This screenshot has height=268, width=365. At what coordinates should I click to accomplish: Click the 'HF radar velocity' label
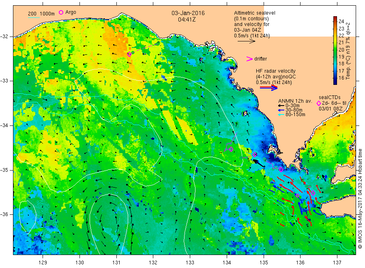[x=276, y=71]
